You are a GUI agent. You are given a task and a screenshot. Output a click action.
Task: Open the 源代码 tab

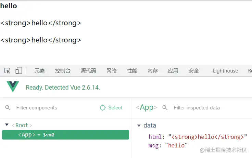pyautogui.click(x=88, y=71)
